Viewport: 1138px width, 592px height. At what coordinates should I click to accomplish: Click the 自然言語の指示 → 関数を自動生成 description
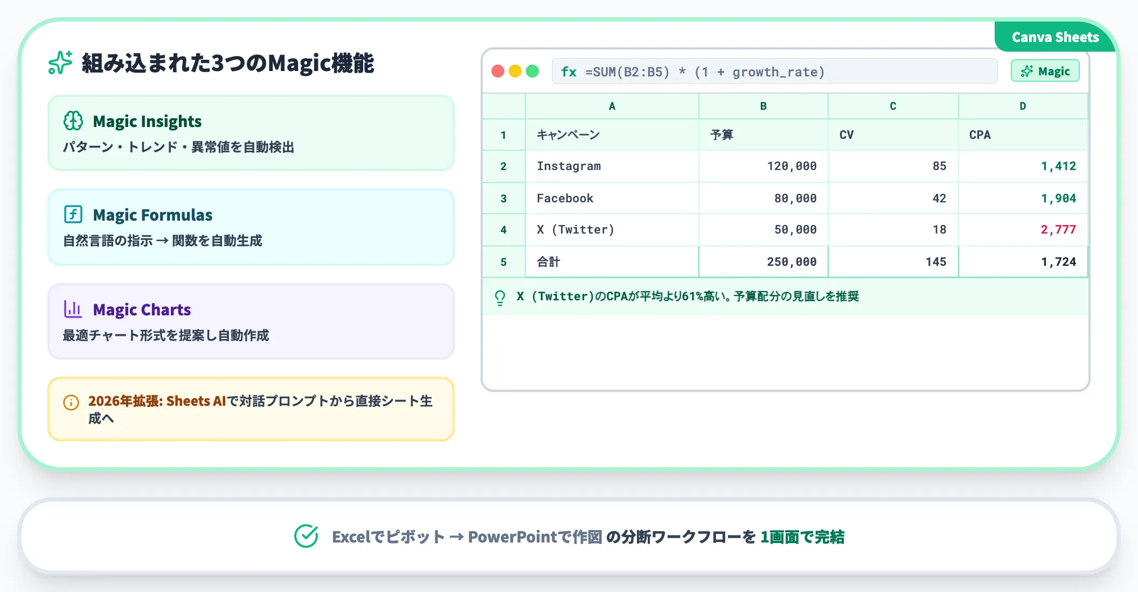pos(163,241)
